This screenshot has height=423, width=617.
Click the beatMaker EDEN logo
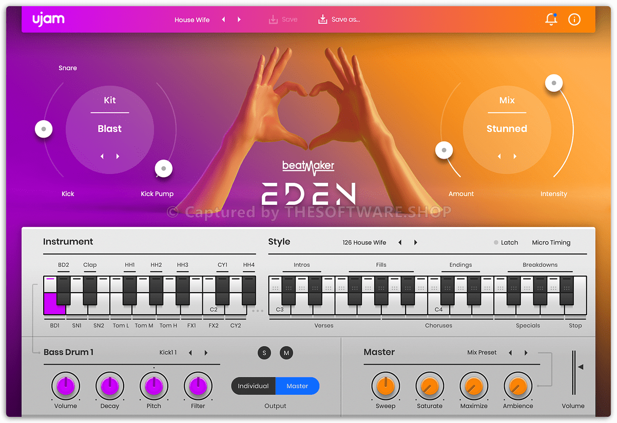pyautogui.click(x=308, y=180)
